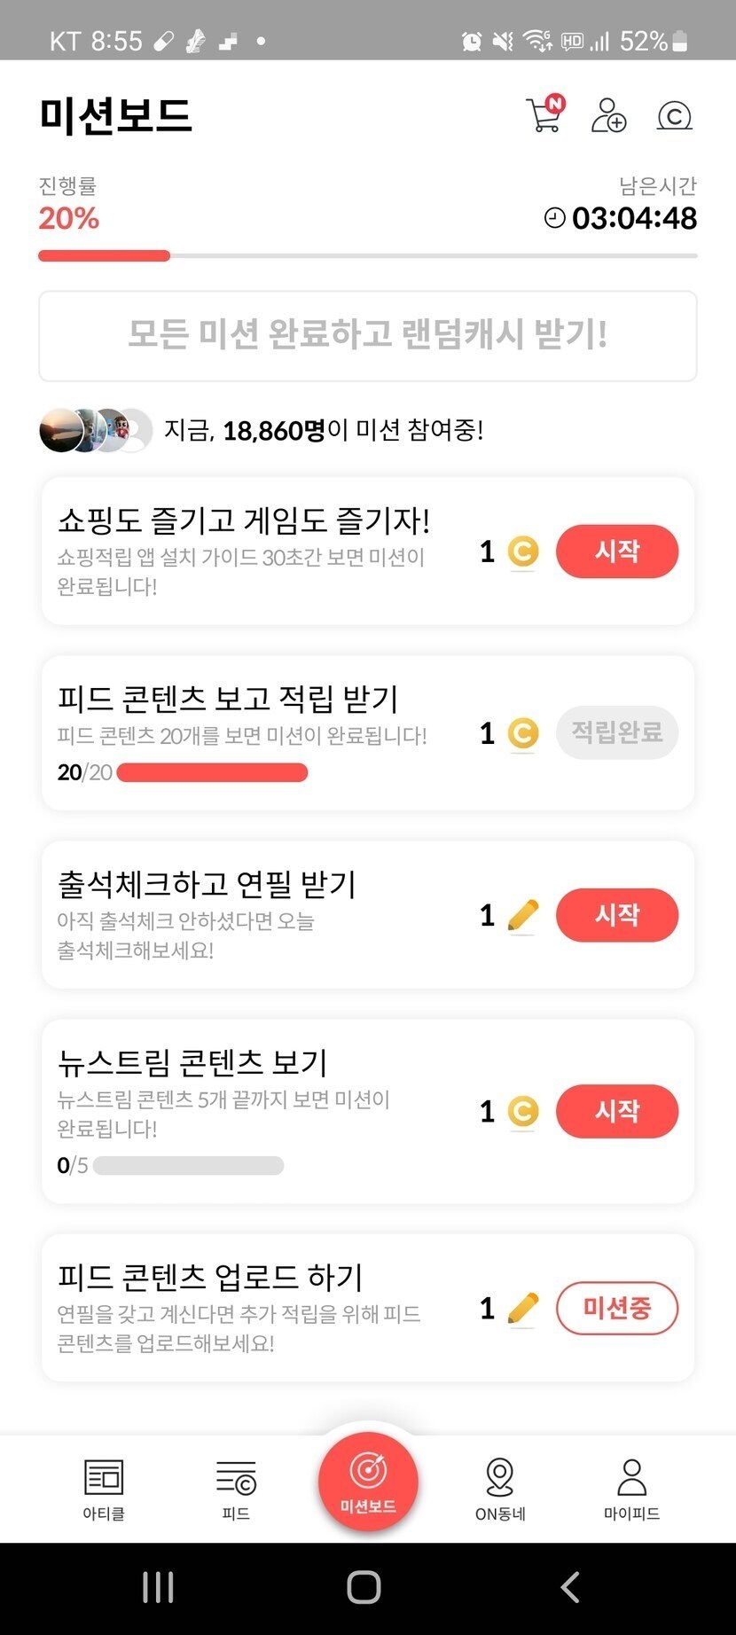The image size is (736, 1635).
Task: Click the red mission progress bar
Action: pos(104,256)
